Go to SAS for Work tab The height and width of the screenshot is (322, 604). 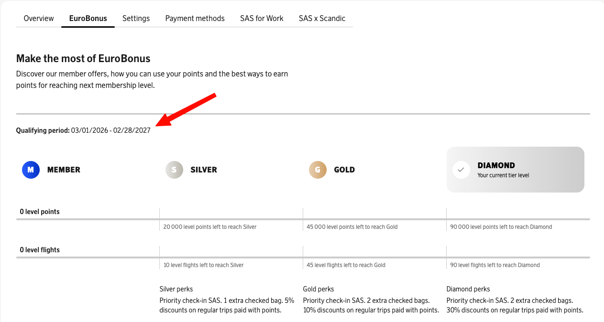pyautogui.click(x=262, y=18)
